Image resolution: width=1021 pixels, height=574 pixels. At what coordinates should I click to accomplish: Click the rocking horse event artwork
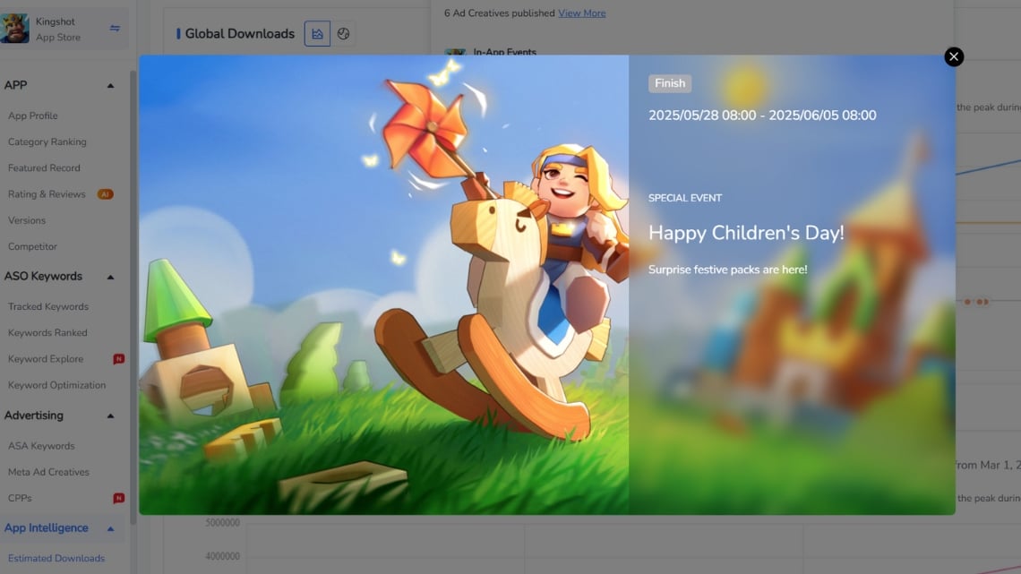[x=384, y=285]
